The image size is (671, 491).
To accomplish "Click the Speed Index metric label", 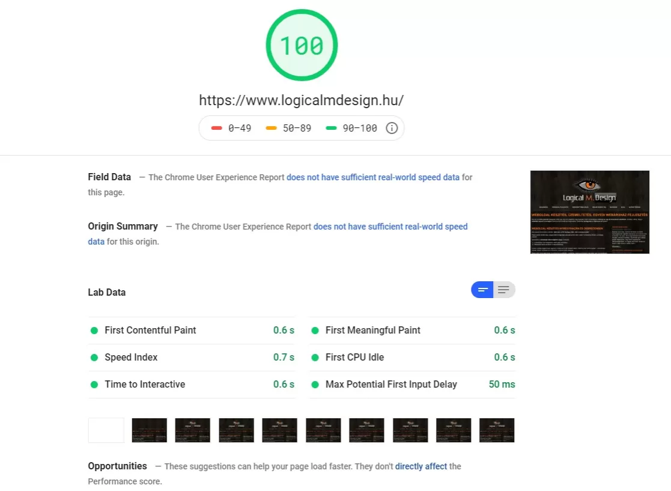I will click(x=131, y=358).
